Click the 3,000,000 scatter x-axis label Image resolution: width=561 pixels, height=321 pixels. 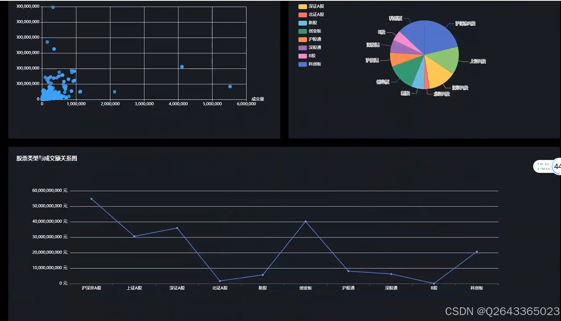(144, 104)
